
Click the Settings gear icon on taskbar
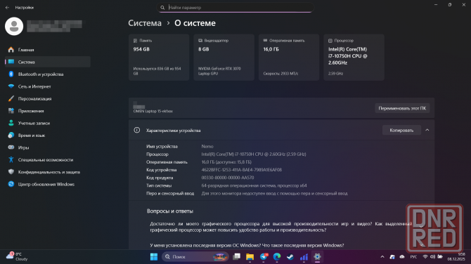click(317, 257)
